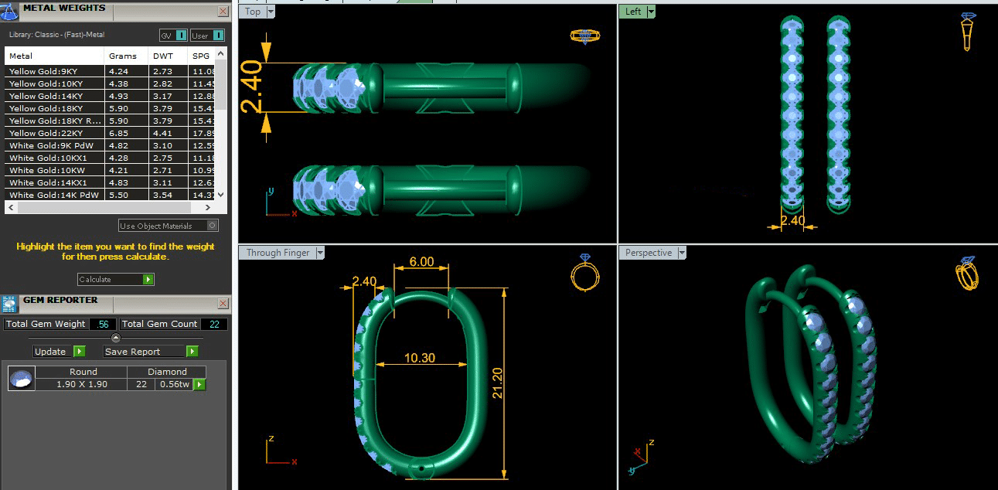This screenshot has height=490, width=998.
Task: Click the Calculate button
Action: pyautogui.click(x=116, y=279)
